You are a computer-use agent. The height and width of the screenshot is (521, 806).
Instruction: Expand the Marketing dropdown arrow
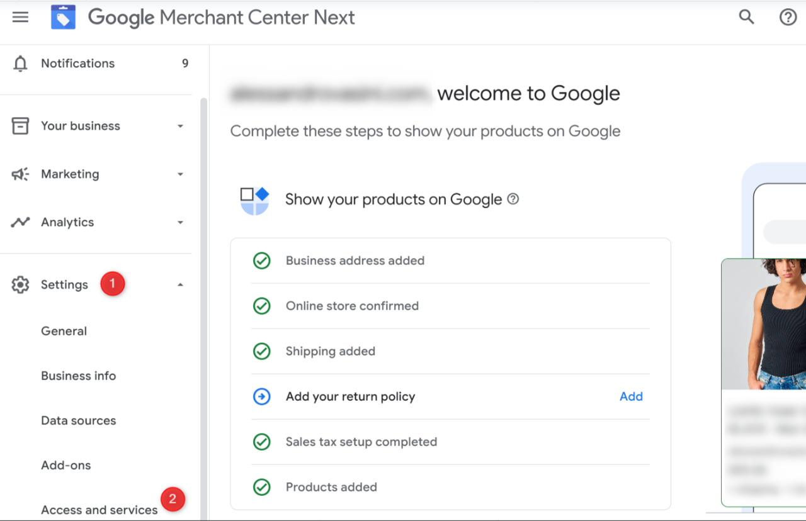180,174
